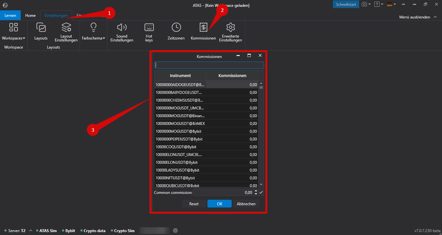Click the Reset button
442x235 pixels.
click(x=194, y=204)
